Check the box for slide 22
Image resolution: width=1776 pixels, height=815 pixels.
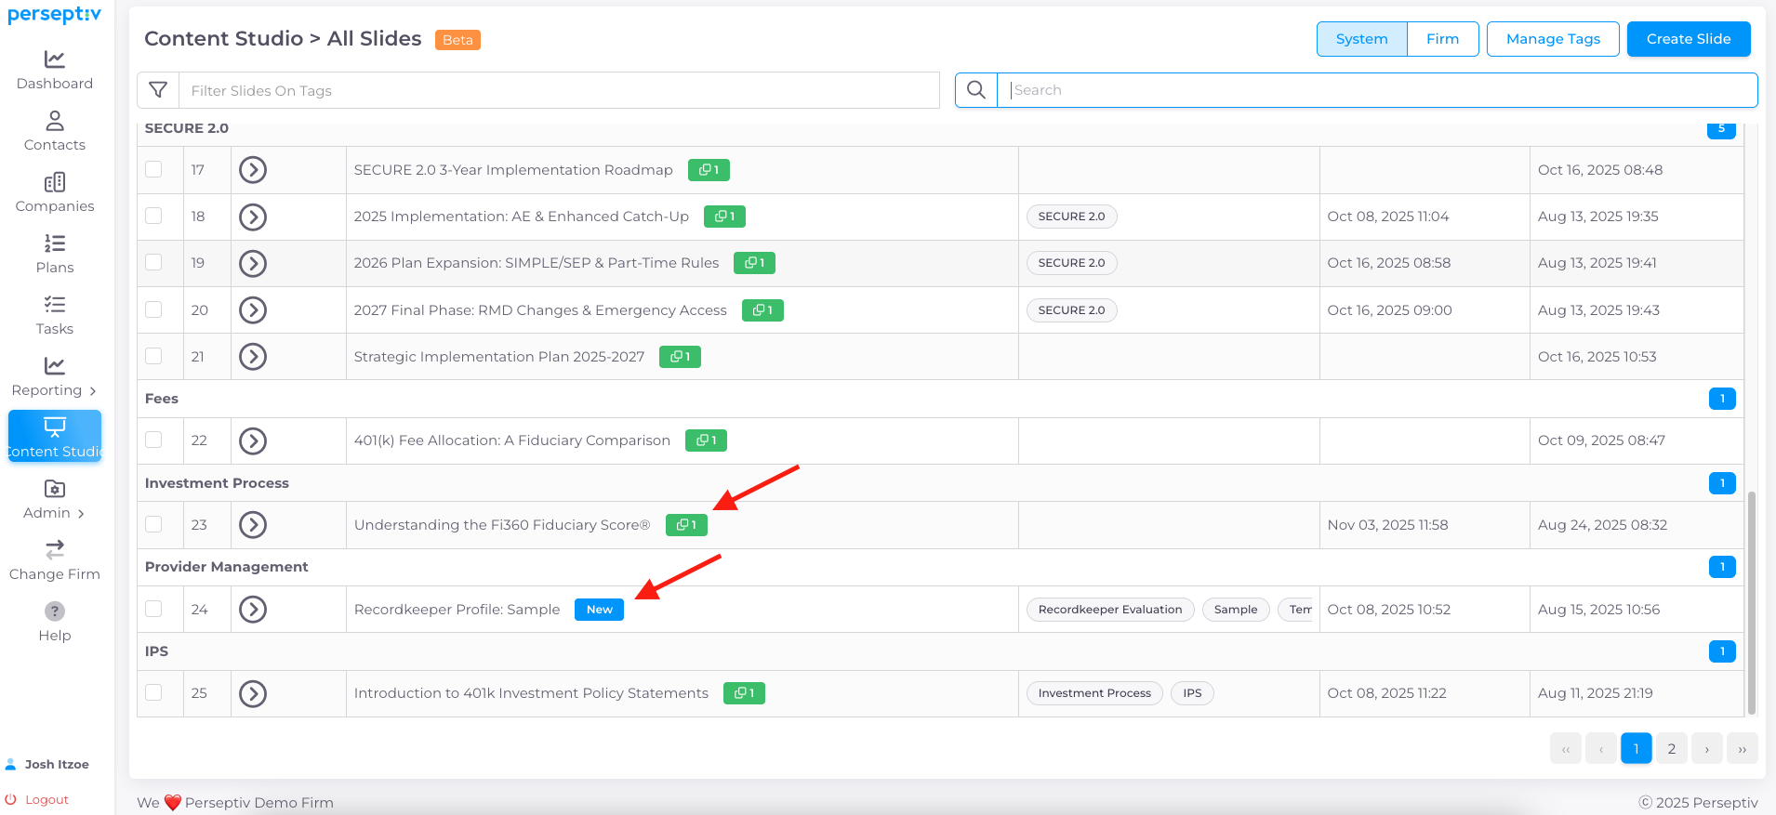point(154,440)
